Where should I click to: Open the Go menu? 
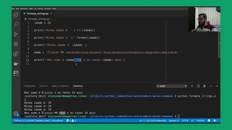(35, 9)
